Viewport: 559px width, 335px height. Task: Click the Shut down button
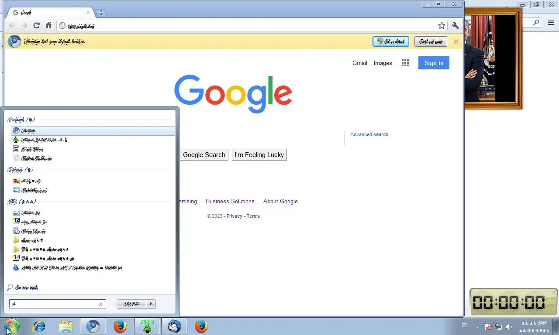[131, 304]
